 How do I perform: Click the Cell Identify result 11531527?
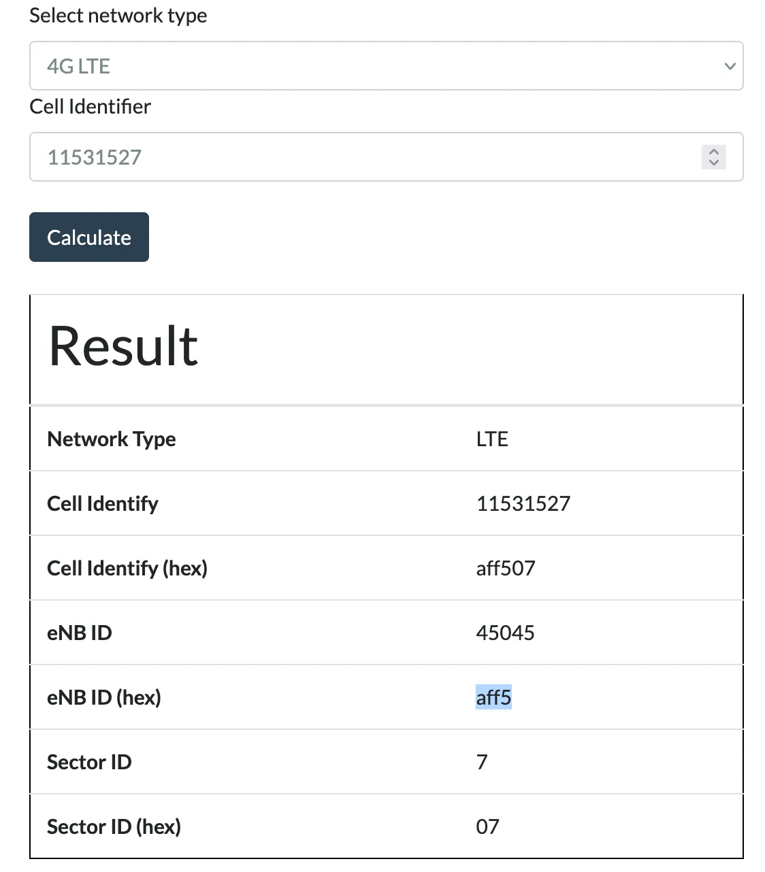pos(523,503)
